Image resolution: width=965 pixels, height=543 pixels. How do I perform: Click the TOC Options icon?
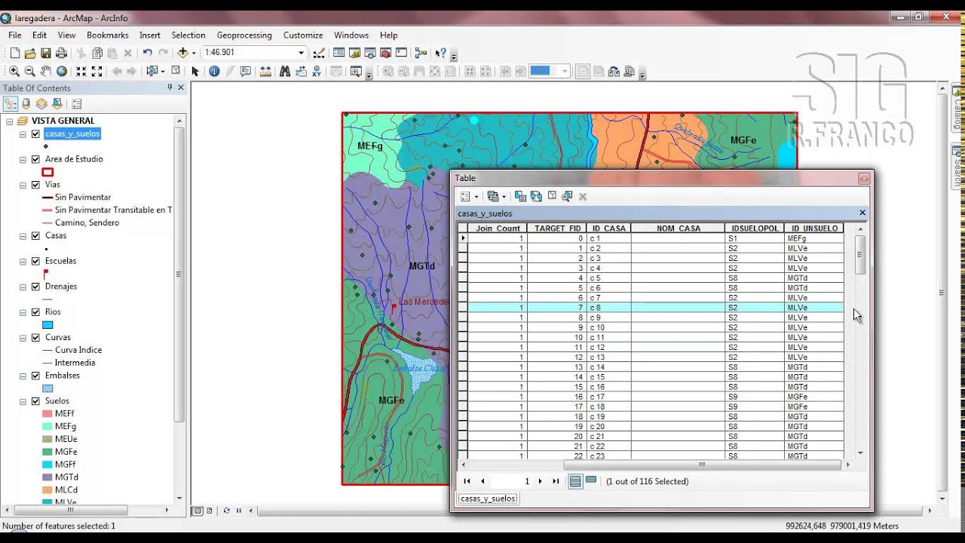pos(77,103)
